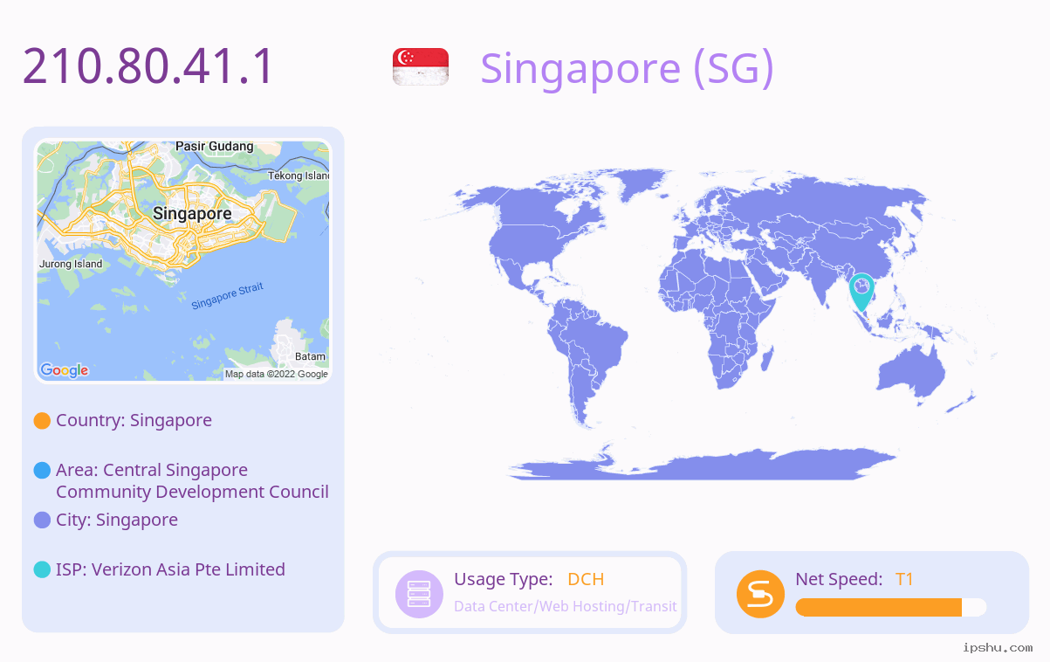
Task: Click 'Data Center/Web Hosting/Transit' description
Action: (566, 606)
